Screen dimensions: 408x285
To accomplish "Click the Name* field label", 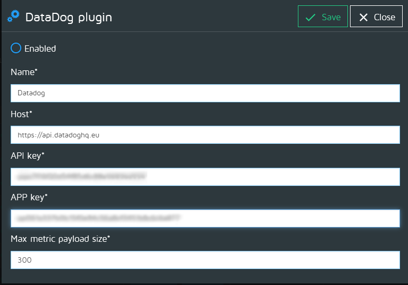I will (24, 72).
